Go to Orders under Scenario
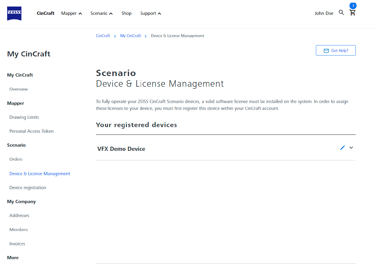 pyautogui.click(x=16, y=159)
